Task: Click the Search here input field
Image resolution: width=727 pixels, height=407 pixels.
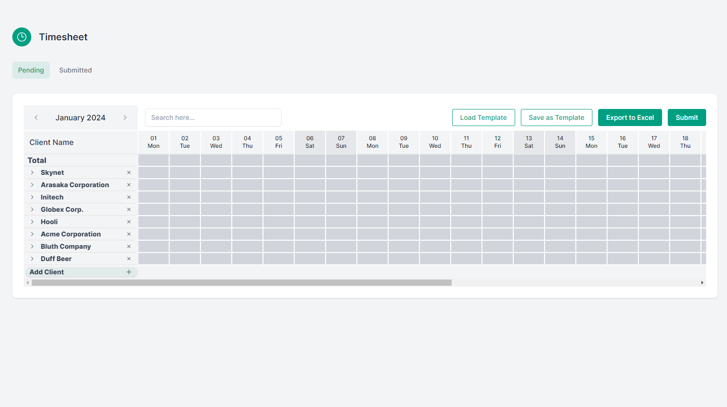Action: click(x=213, y=118)
